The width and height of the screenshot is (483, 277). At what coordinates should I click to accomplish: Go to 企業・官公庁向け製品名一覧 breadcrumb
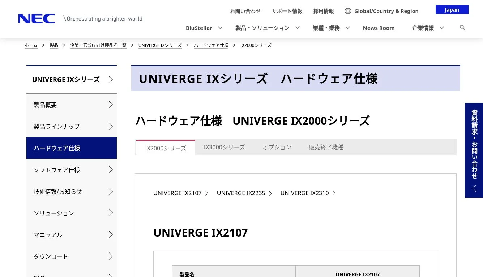point(98,45)
